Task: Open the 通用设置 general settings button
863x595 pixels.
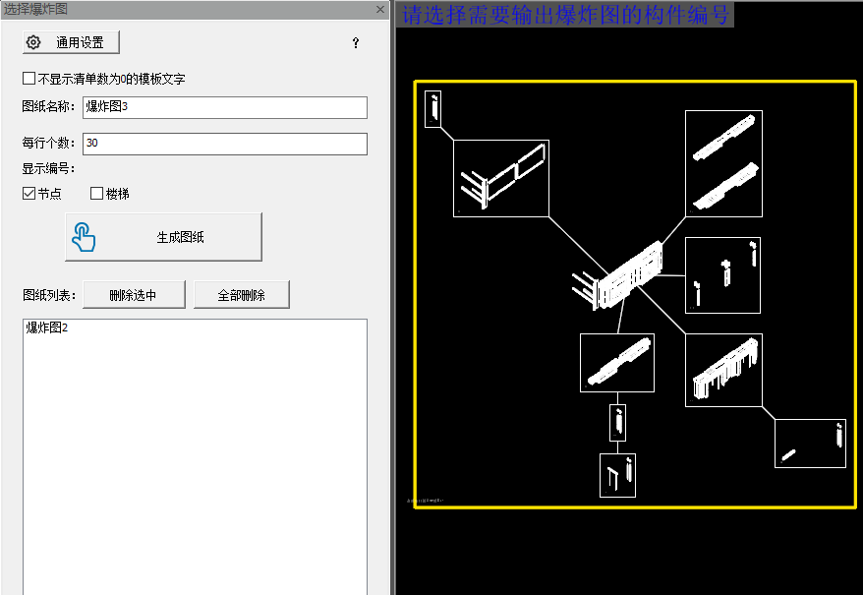Action: (x=71, y=42)
